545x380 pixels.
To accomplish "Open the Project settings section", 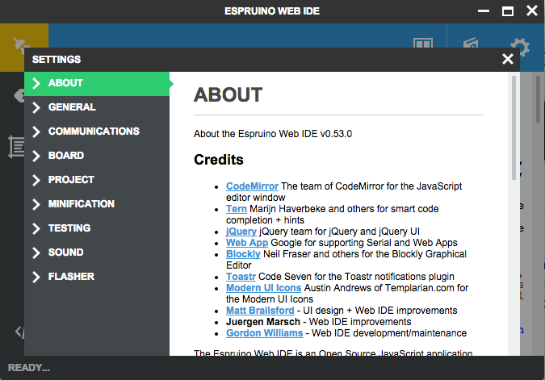I will (97, 180).
